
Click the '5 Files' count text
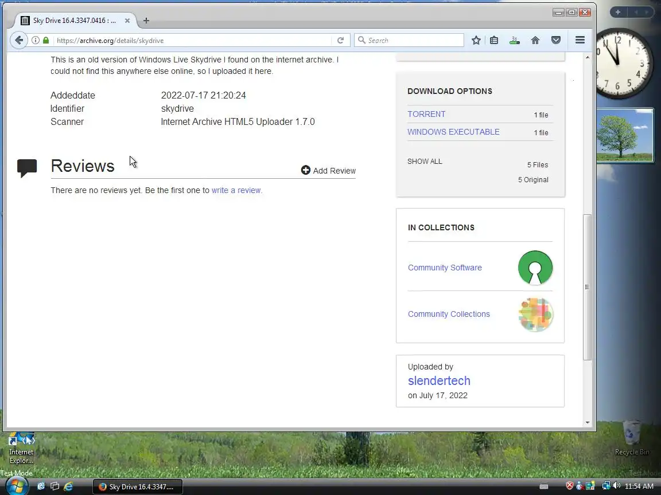click(x=538, y=164)
